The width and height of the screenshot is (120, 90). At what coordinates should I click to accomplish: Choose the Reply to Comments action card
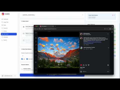click(x=28, y=34)
